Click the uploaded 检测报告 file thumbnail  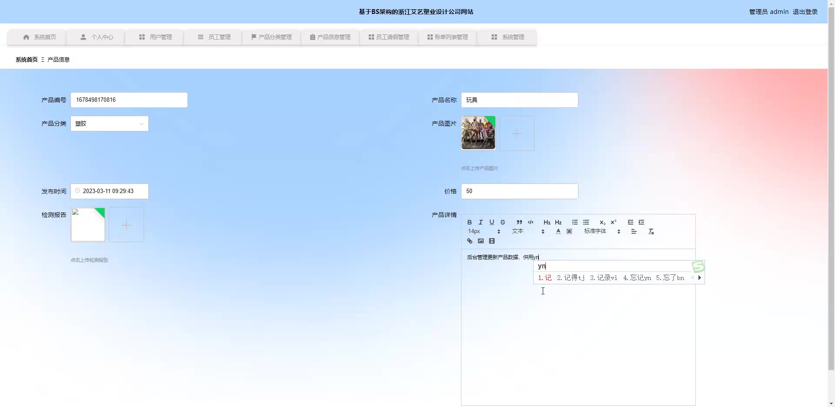[88, 224]
